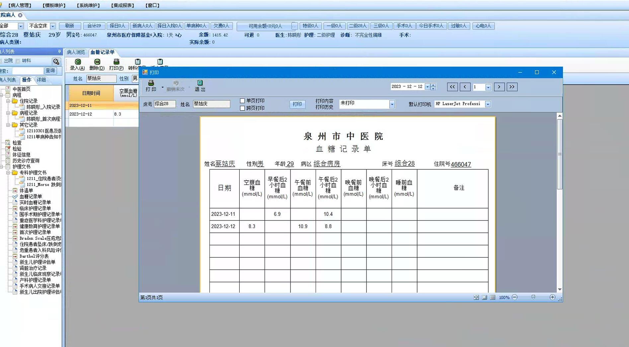Click the 今日手术0人 button

click(431, 26)
